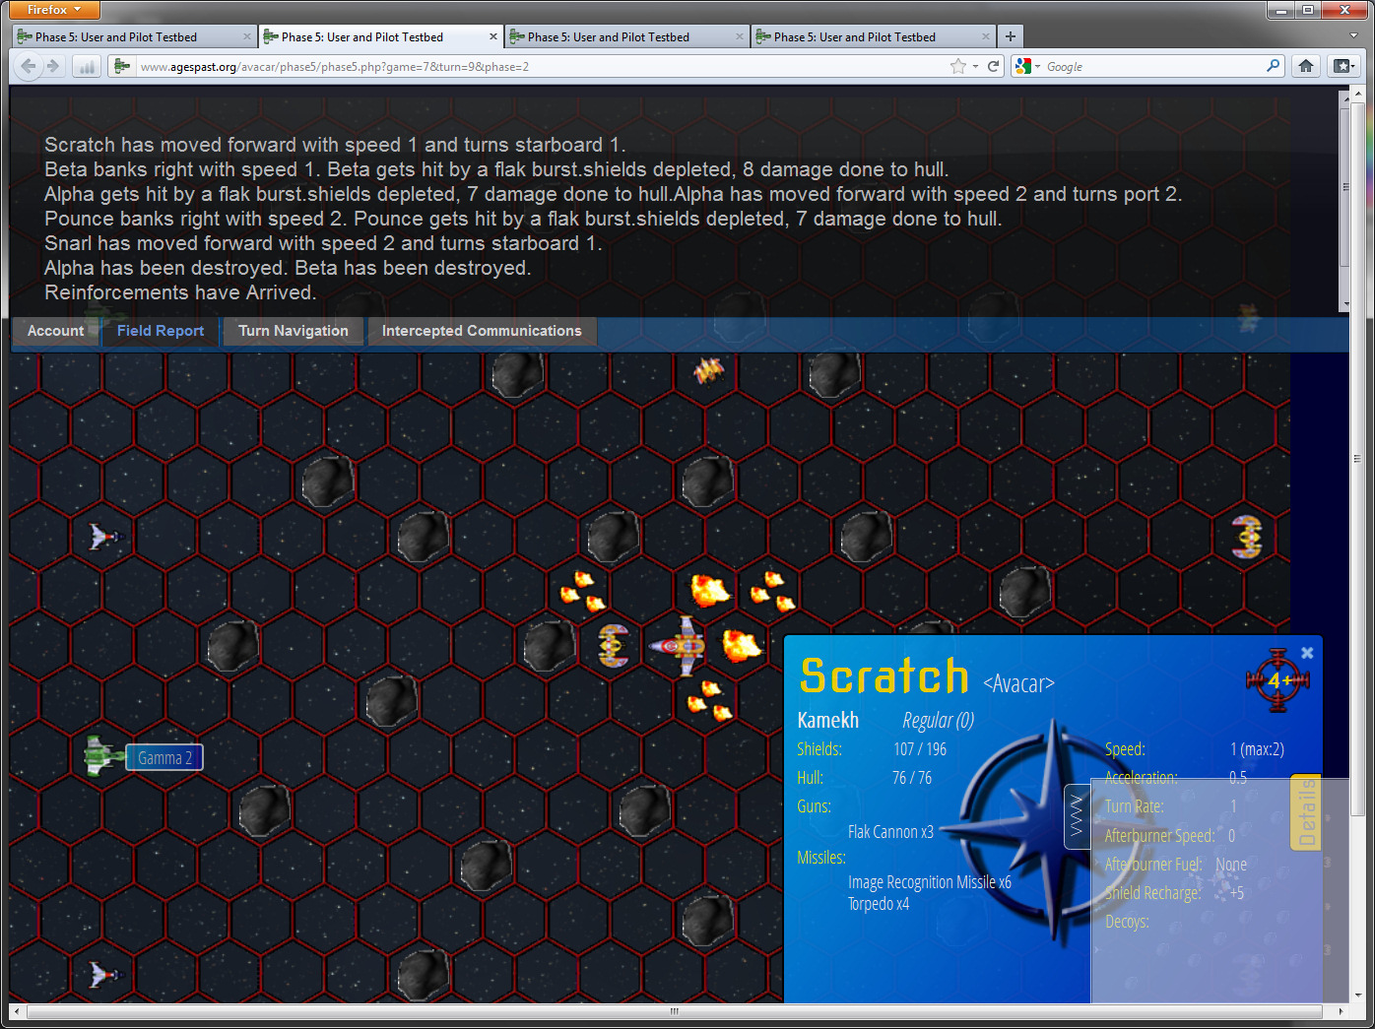This screenshot has height=1029, width=1375.
Task: Click the search magnifier icon
Action: (x=1274, y=66)
